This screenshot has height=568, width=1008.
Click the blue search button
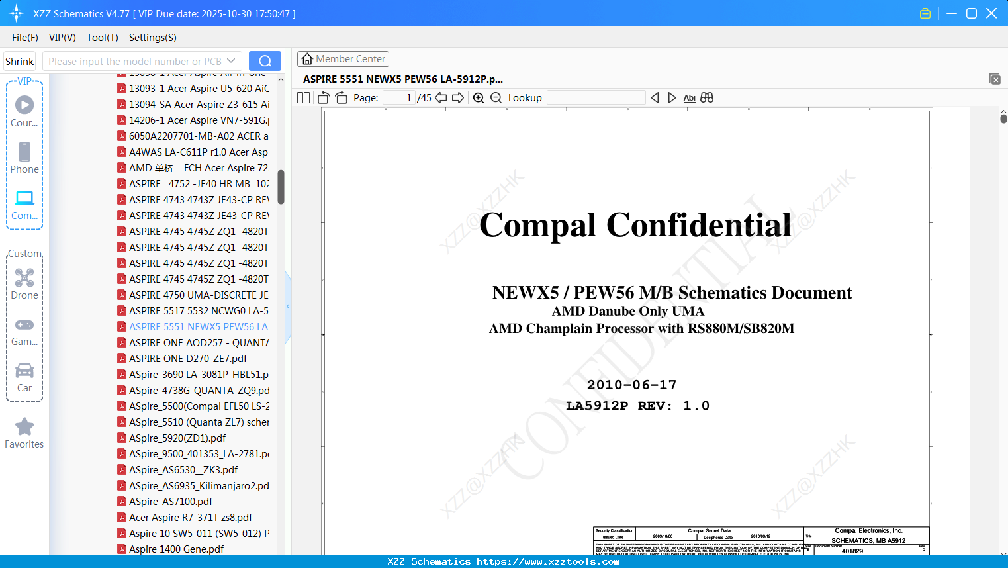[265, 61]
